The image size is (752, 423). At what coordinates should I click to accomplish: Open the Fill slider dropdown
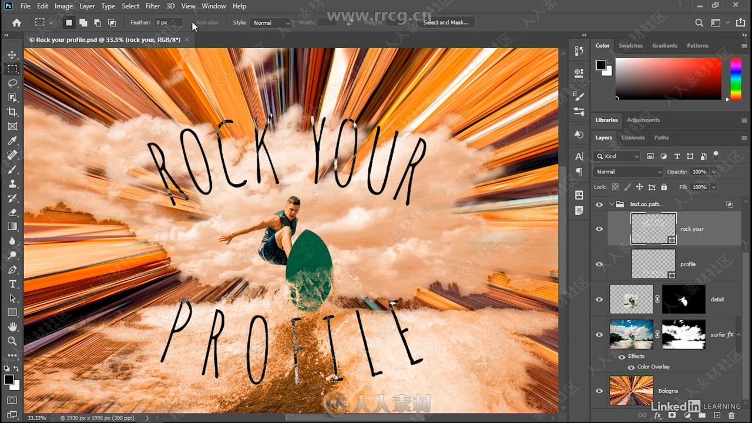[713, 187]
